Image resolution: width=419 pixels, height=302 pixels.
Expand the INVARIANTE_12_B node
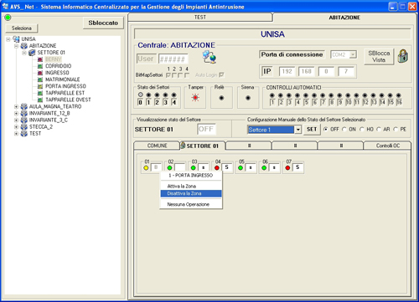point(16,114)
